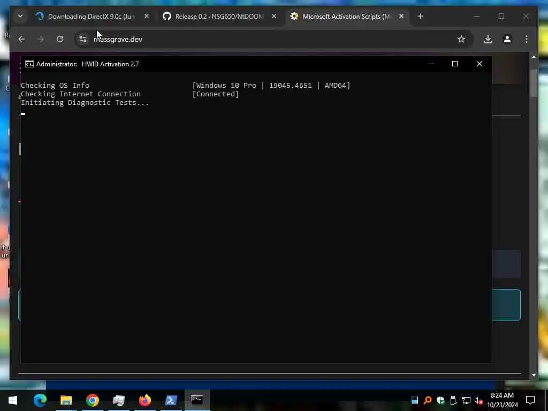Screen dimensions: 548x411
Task: Click the Chrome page scrollbar thumb
Action: click(534, 83)
